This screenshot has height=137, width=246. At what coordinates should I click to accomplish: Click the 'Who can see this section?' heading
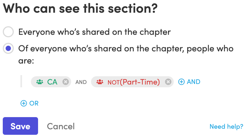pyautogui.click(x=80, y=8)
